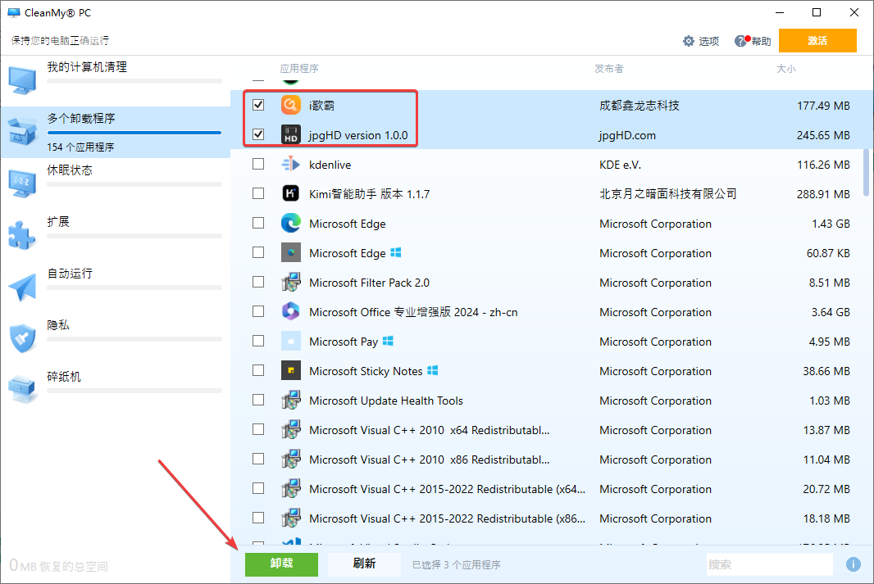
Task: Tick the Visual C++ 2010 x64 checkbox
Action: pos(258,429)
